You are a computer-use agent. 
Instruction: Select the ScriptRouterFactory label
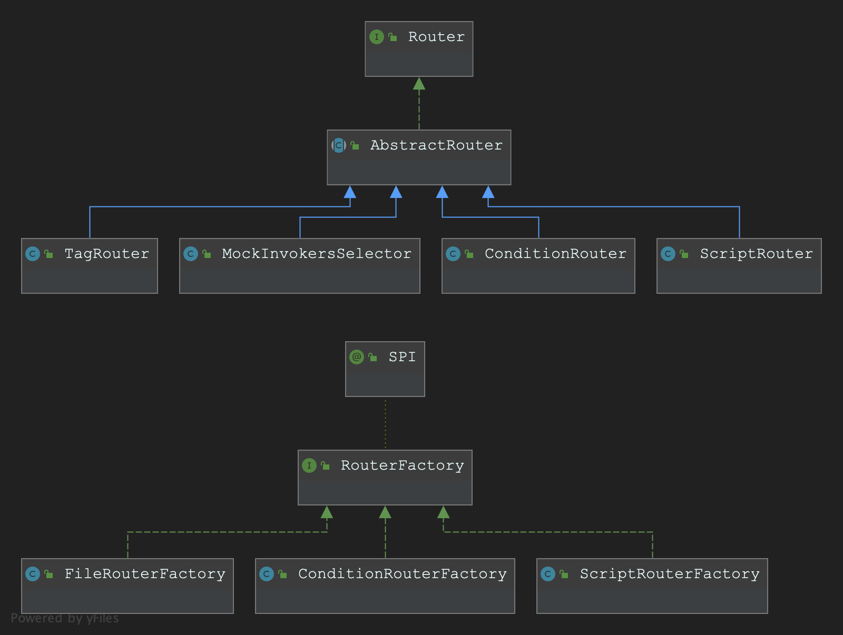[670, 574]
